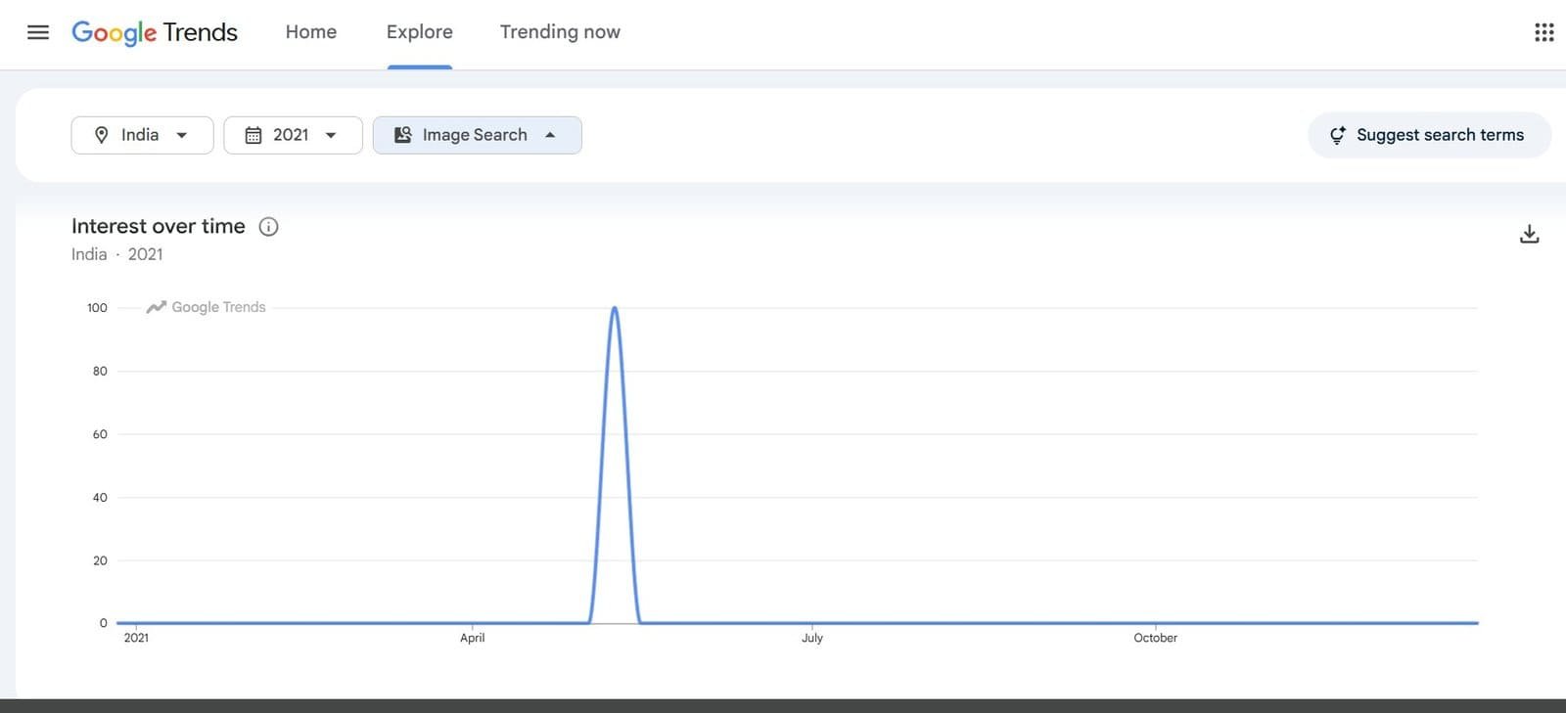Show info about Interest over time
This screenshot has height=713, width=1566.
point(268,227)
